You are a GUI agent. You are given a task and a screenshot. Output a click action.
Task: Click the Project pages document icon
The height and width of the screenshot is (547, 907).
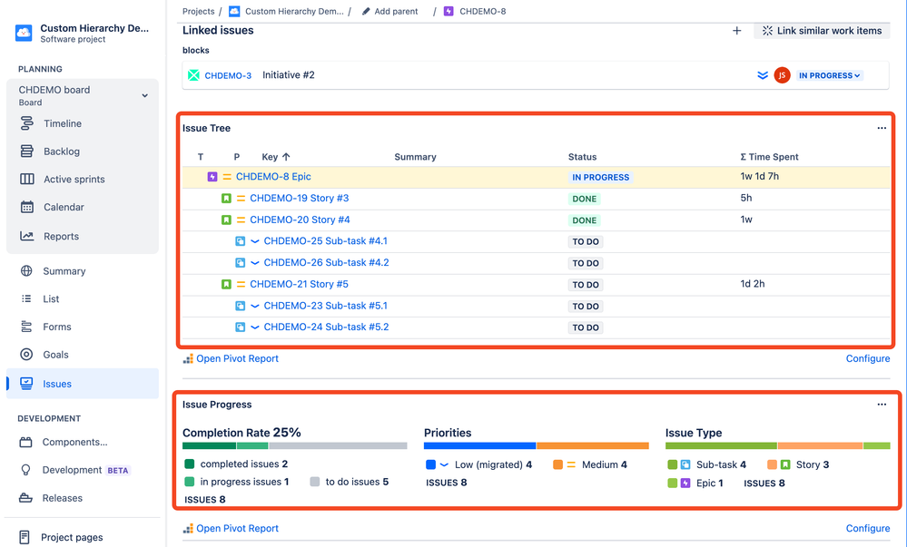pos(25,537)
